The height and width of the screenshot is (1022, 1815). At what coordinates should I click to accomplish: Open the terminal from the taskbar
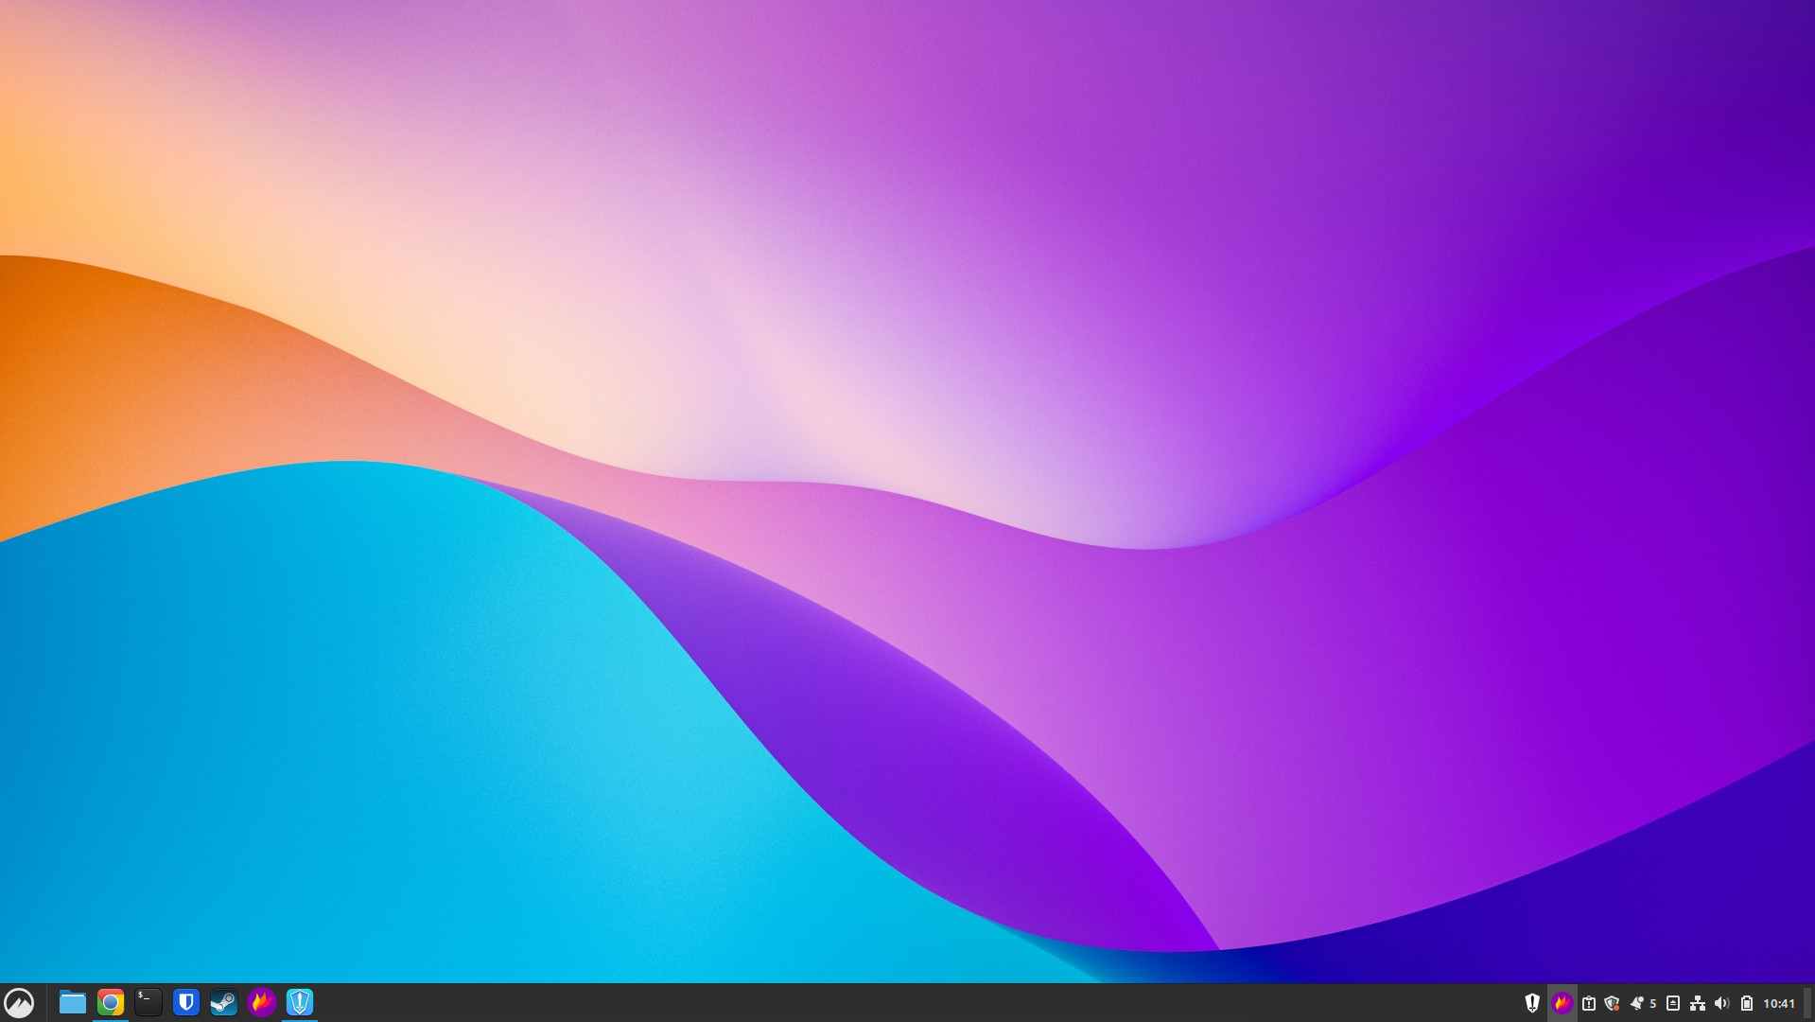coord(148,1002)
